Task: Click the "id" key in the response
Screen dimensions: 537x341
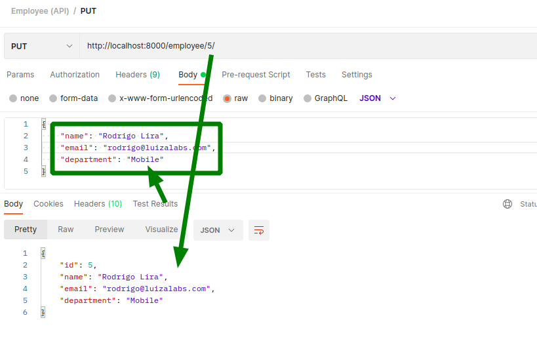Action: point(69,266)
